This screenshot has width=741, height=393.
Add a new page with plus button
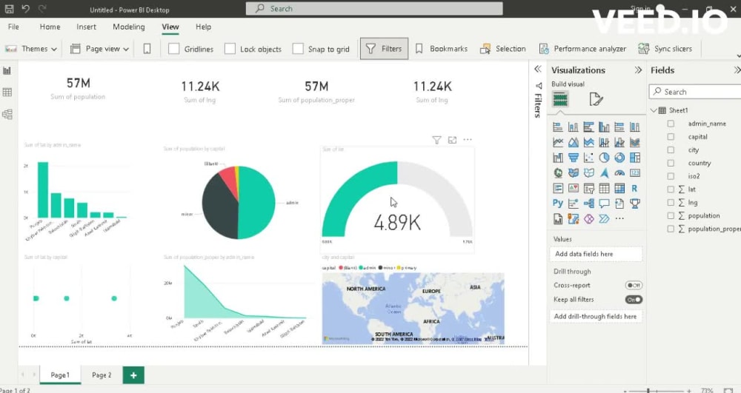coord(133,375)
